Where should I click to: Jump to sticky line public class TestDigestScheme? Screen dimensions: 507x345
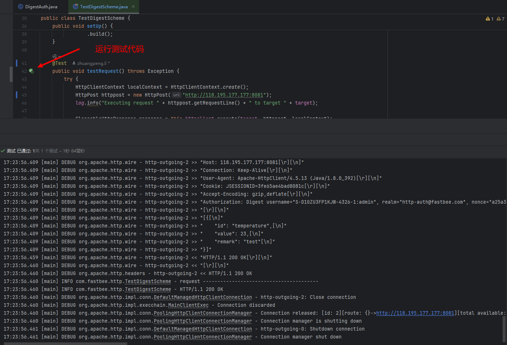pyautogui.click(x=86, y=18)
